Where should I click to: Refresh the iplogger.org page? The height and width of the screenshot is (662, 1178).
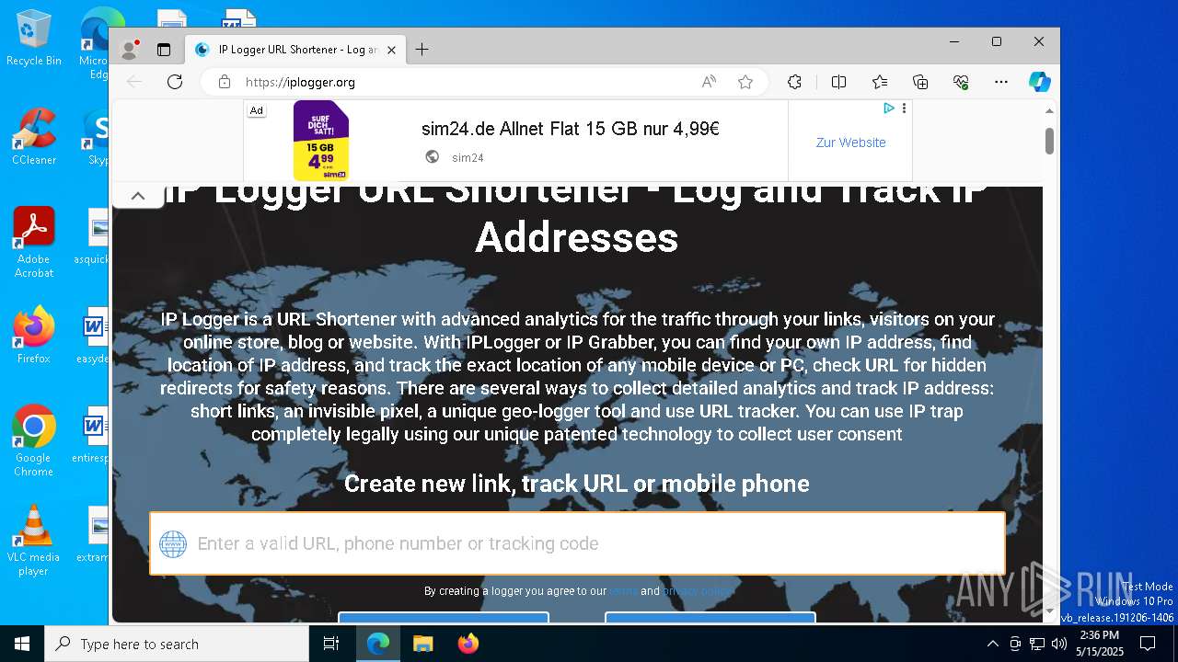click(175, 82)
